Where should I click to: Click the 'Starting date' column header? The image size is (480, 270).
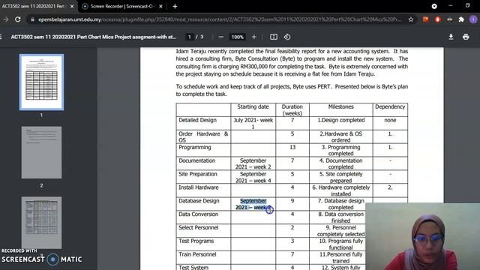(253, 106)
